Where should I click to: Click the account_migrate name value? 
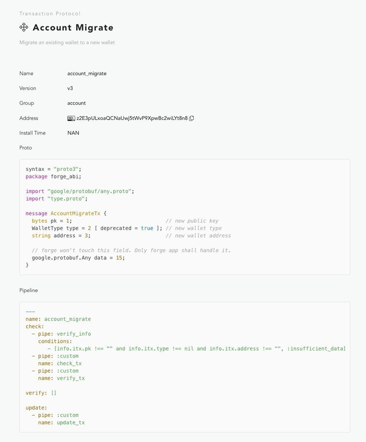(x=87, y=74)
